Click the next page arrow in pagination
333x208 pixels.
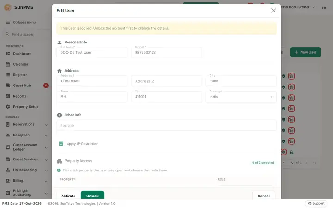[x=307, y=163]
